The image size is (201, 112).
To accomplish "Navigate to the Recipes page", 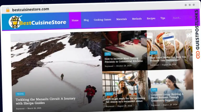I will (x=151, y=19).
